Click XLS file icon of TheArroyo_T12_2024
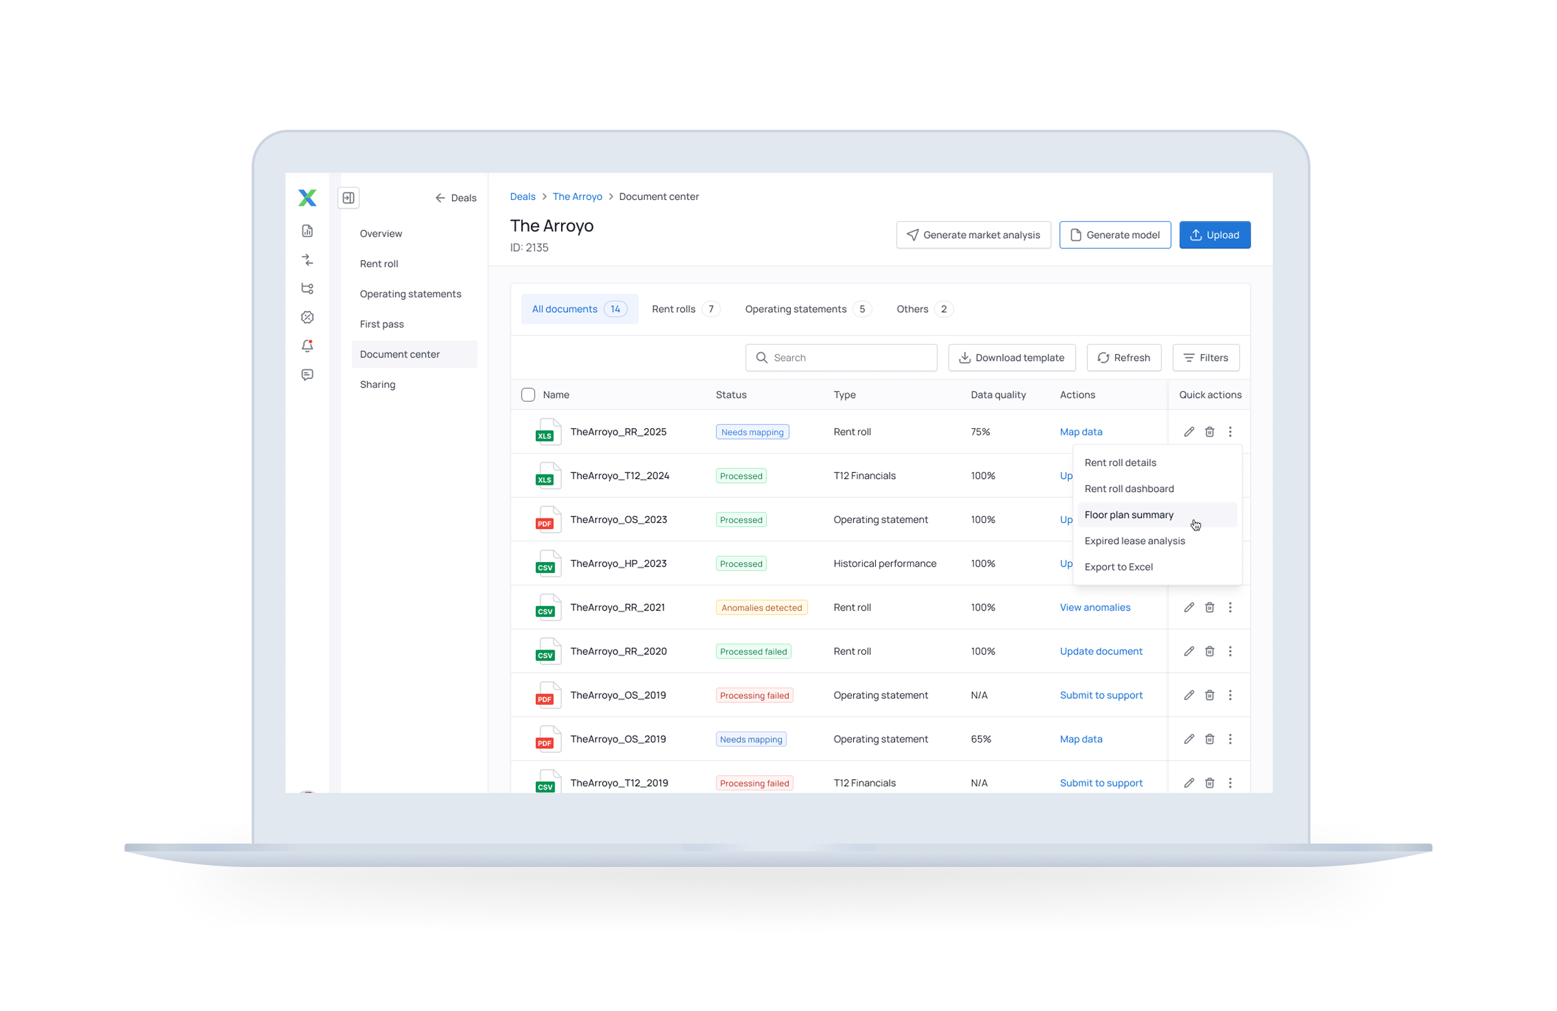1557x1011 pixels. [548, 476]
